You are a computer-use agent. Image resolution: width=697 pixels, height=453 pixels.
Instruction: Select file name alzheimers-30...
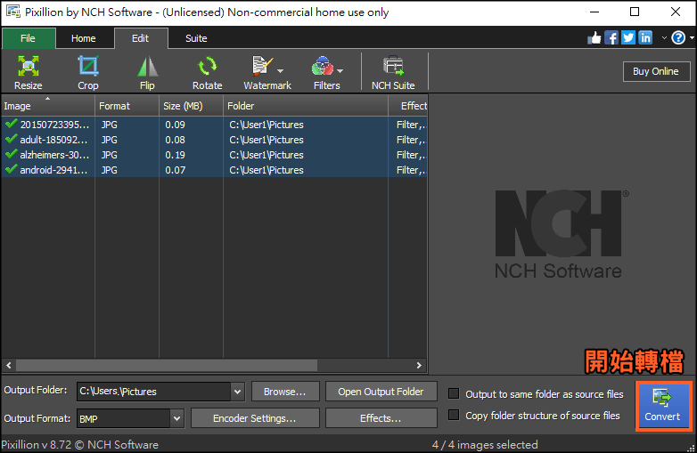point(54,155)
